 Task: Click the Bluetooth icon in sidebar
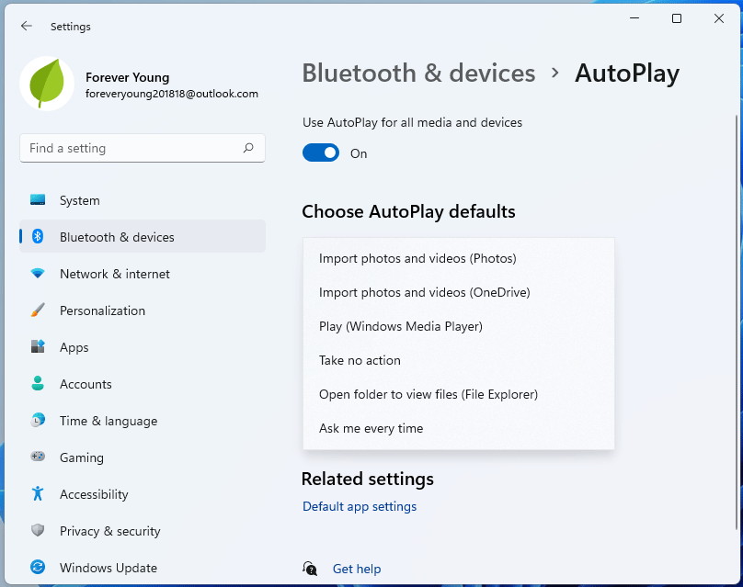[x=38, y=237]
